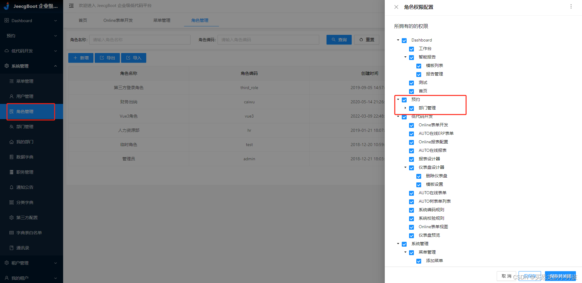Click the 查询 search button
The height and width of the screenshot is (283, 582).
pos(339,40)
